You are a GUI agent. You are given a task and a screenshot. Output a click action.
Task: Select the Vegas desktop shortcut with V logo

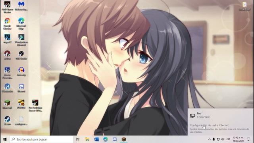click(7, 39)
